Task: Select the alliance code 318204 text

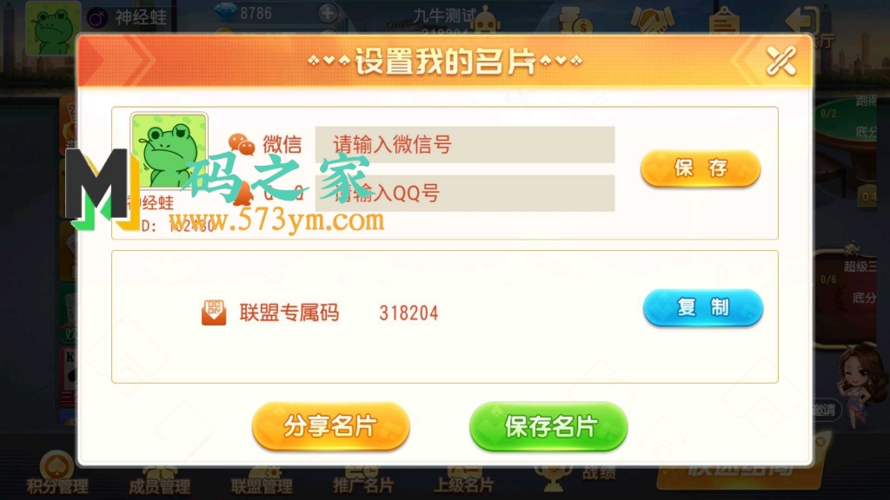Action: [408, 312]
